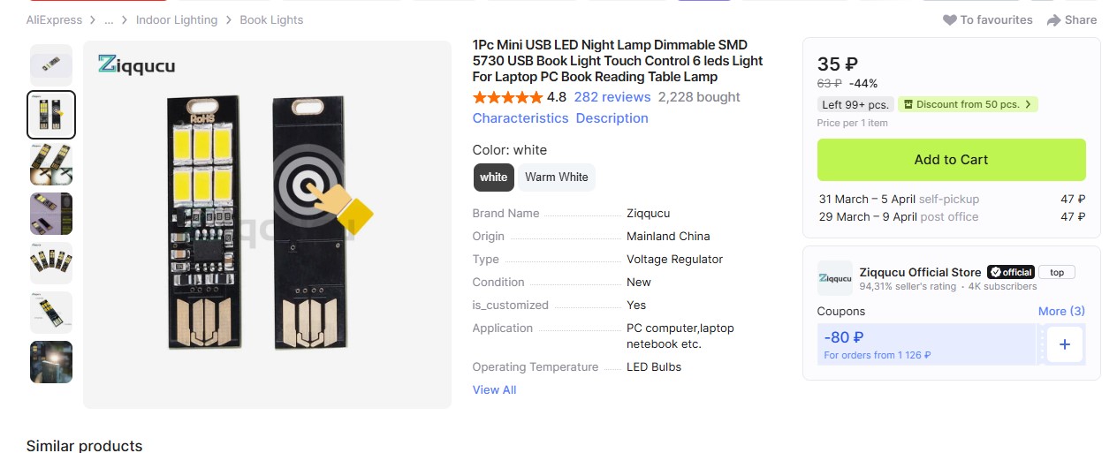Select the Warm White color option
Image resolution: width=1117 pixels, height=453 pixels.
[x=556, y=177]
